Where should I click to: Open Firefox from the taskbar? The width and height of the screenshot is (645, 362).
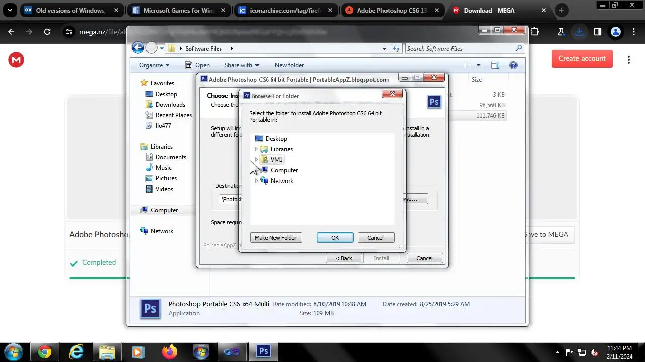pos(170,352)
